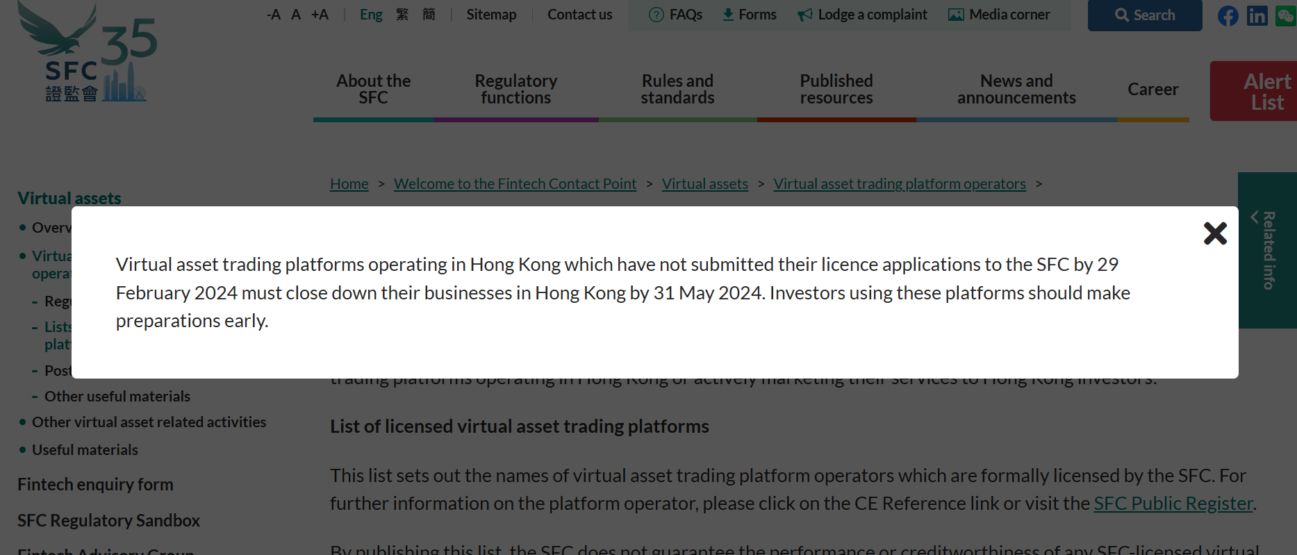Open Lodge a complaint link
This screenshot has height=555, width=1297.
coord(862,15)
